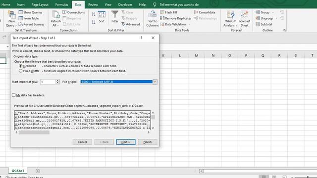
Task: Click the preview scroll up arrow
Action: tap(153, 113)
